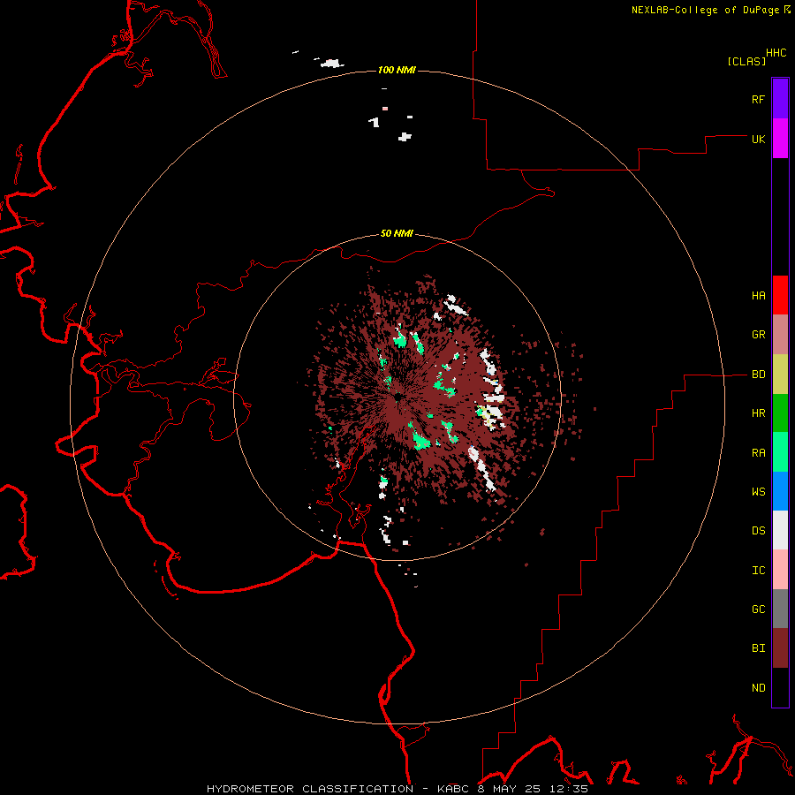Click the 100 NMI range ring label
795x795 pixels.
(x=397, y=70)
